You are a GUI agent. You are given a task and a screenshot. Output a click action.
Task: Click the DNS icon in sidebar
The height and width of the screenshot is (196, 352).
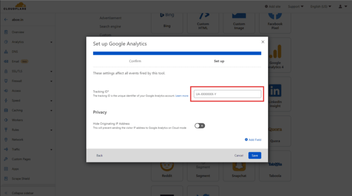point(6,52)
